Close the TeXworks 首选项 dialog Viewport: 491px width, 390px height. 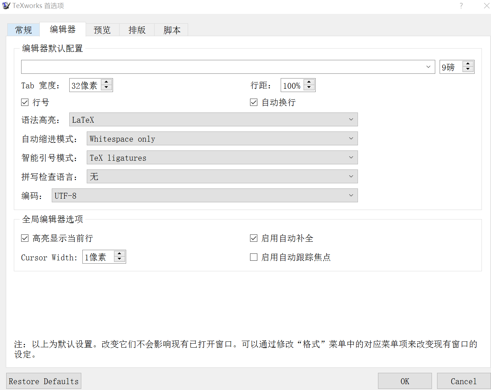[x=487, y=6]
